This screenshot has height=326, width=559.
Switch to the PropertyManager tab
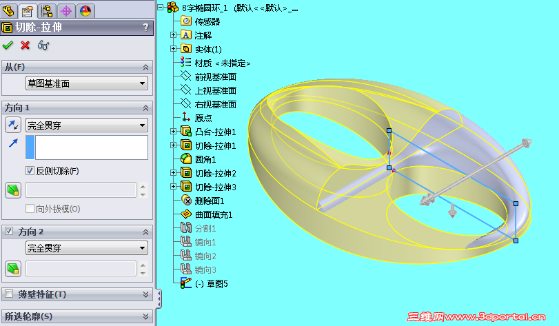(x=27, y=11)
